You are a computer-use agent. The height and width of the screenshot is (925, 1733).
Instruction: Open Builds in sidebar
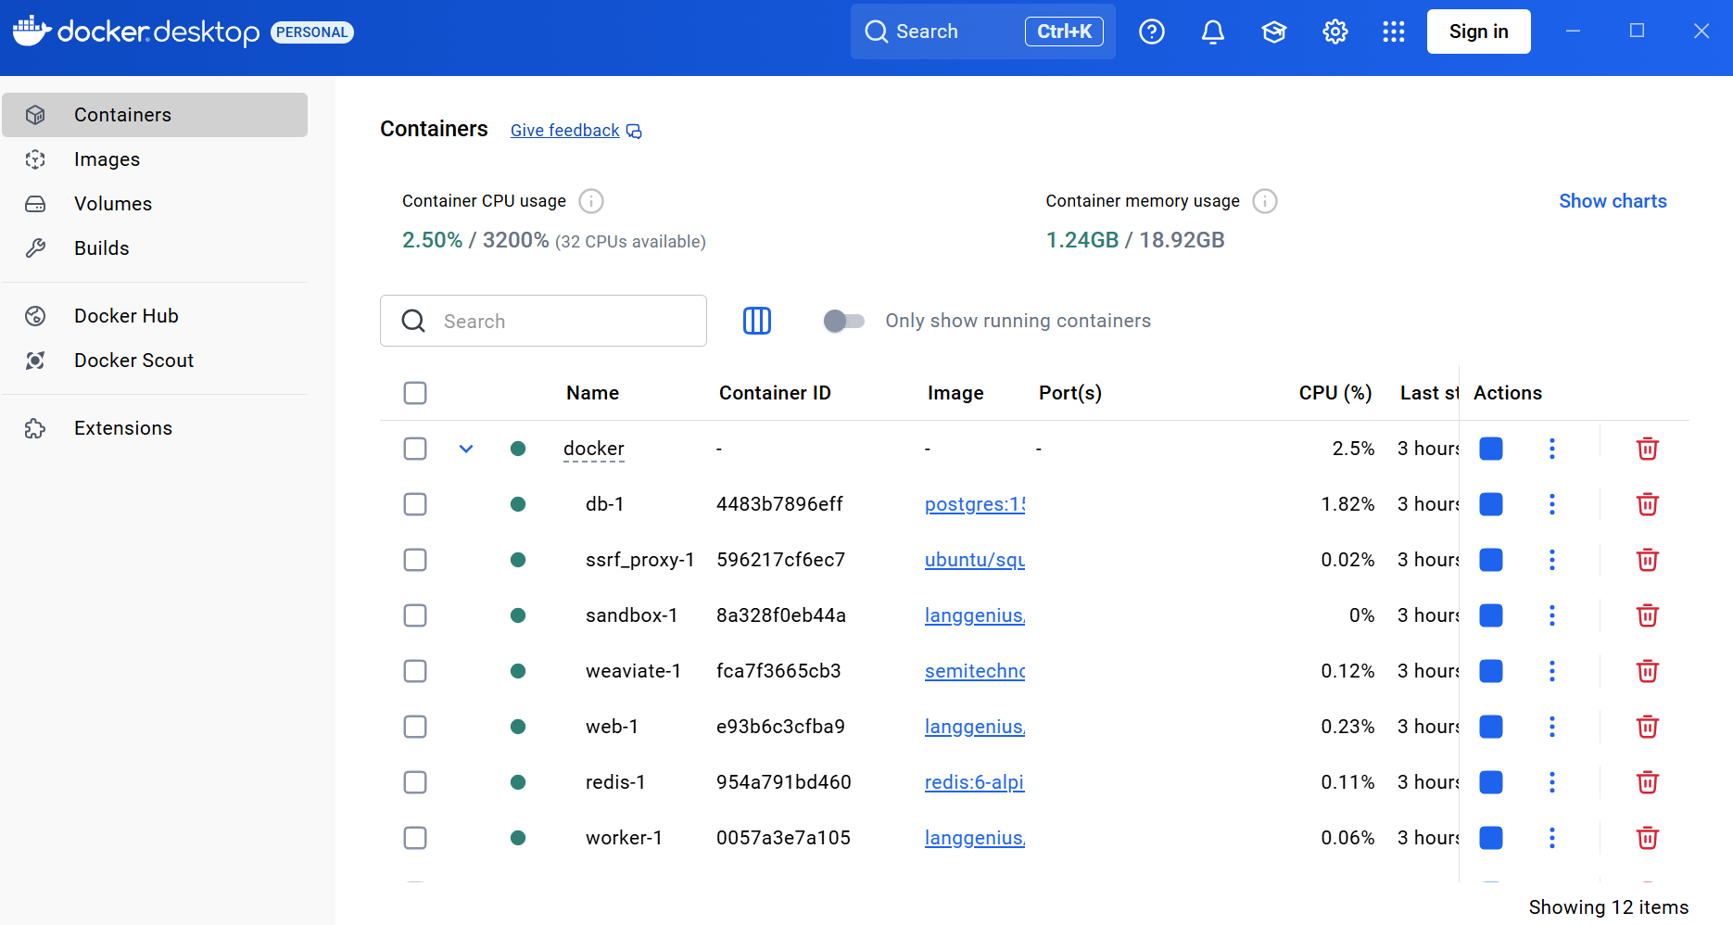(155, 248)
